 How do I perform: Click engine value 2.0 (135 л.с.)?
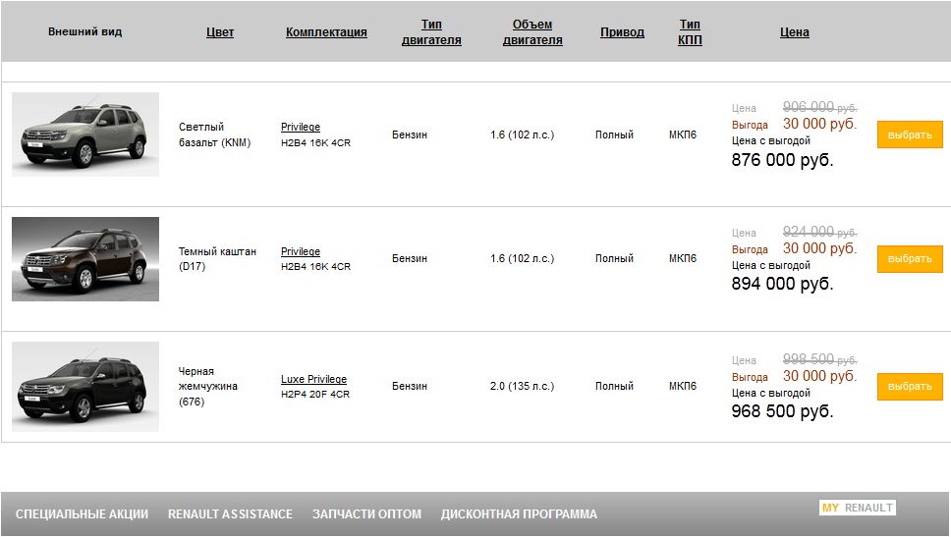click(523, 386)
